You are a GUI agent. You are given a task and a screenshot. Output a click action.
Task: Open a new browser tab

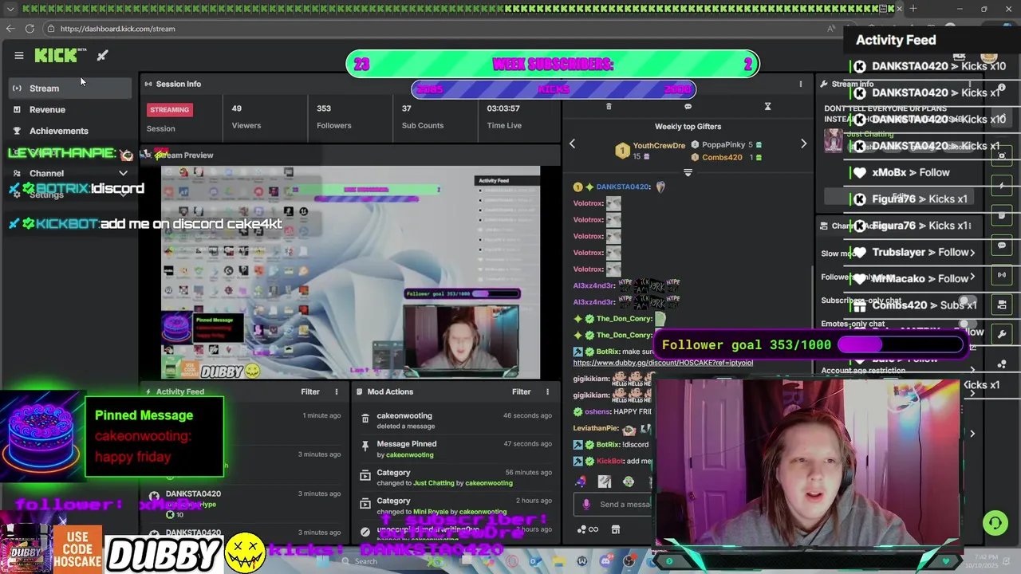coord(913,9)
